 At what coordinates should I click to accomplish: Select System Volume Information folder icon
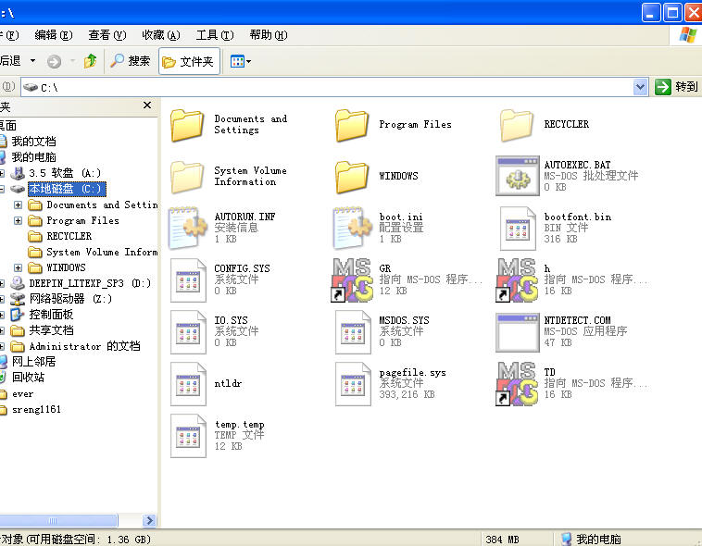pos(187,177)
